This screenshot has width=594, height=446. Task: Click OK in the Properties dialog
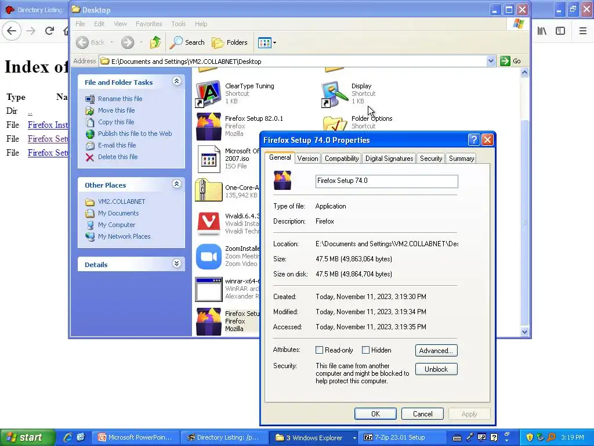tap(375, 413)
